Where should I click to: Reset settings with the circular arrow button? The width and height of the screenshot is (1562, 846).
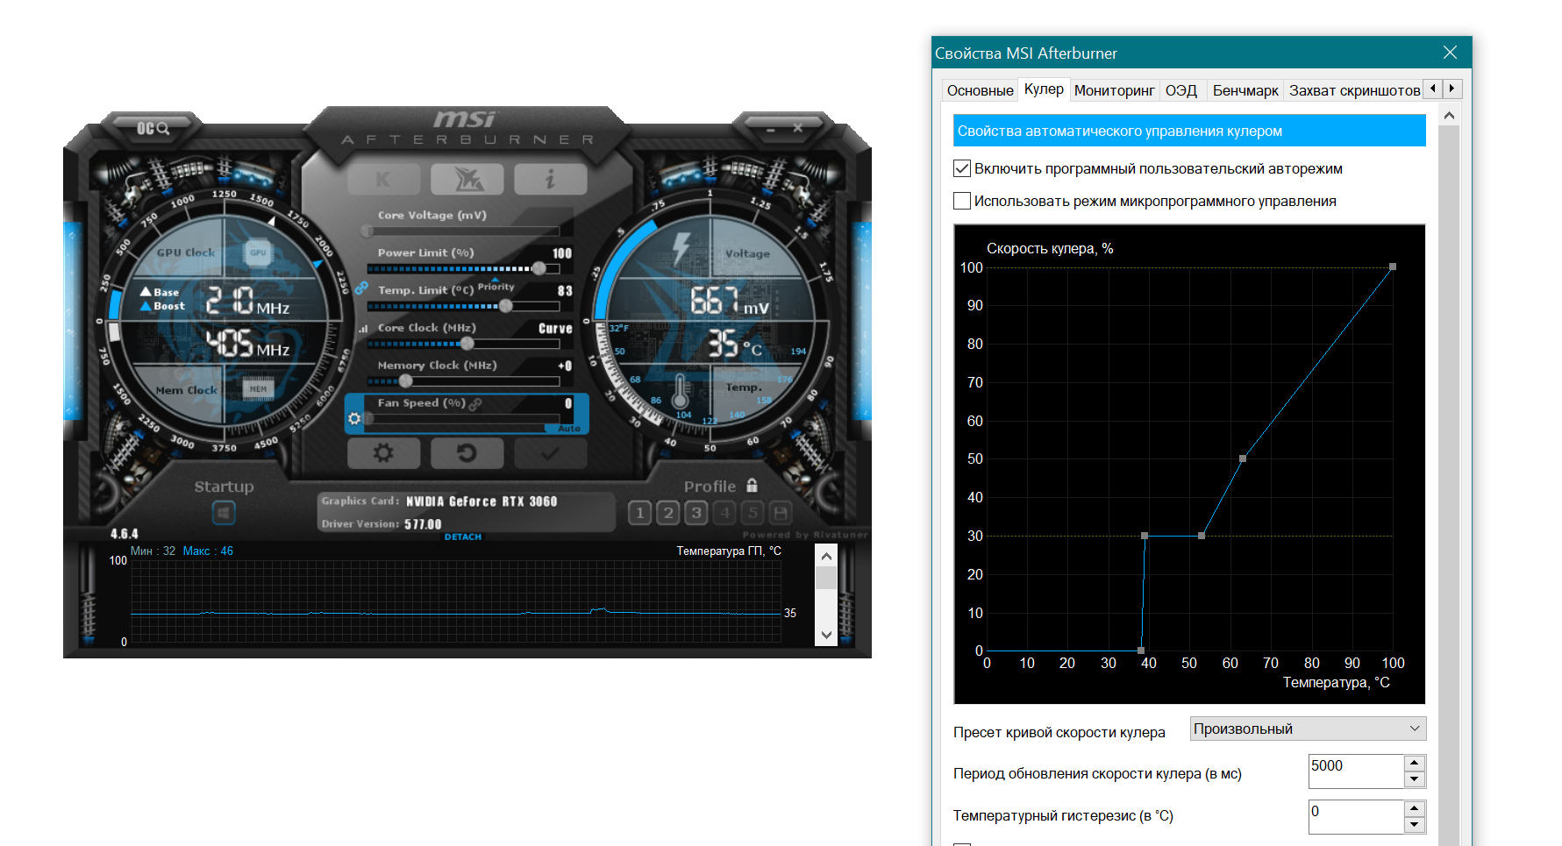coord(467,453)
